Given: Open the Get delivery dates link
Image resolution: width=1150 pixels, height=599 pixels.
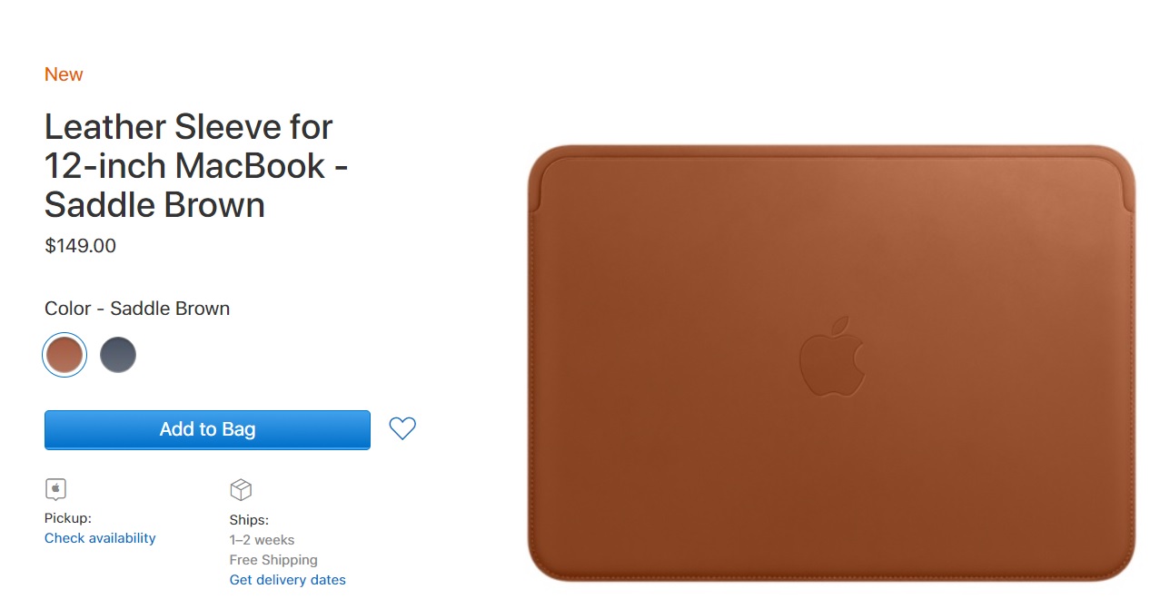Looking at the screenshot, I should (288, 580).
